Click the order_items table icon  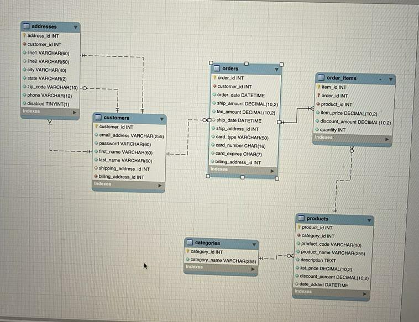point(321,78)
